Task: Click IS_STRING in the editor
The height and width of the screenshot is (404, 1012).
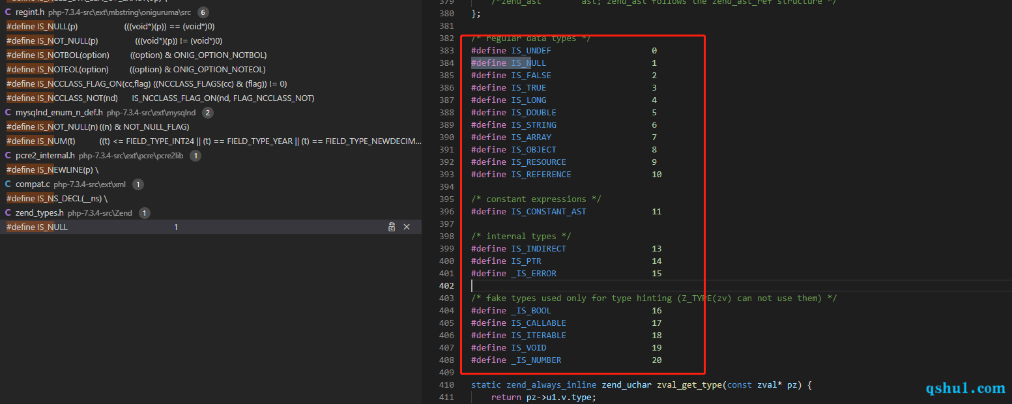Action: point(534,125)
